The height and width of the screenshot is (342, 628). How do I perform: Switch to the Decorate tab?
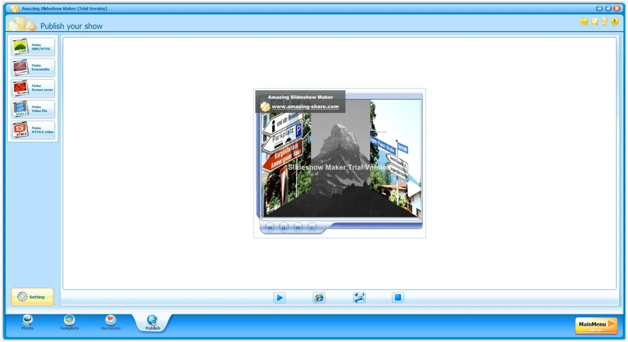[111, 323]
